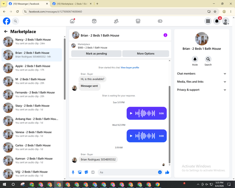Open the Apple - 2 Beds 1 Bath House chat

point(31,68)
